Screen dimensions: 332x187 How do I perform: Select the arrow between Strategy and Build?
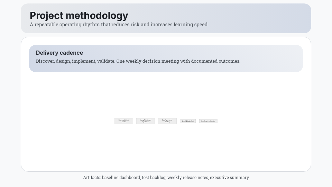[x=156, y=121]
